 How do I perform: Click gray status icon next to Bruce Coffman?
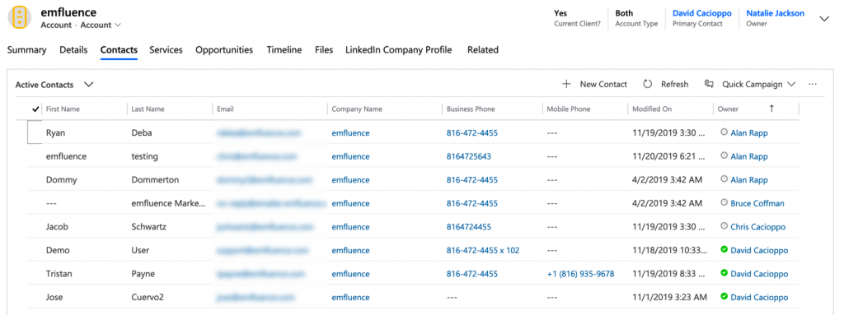[x=724, y=202]
